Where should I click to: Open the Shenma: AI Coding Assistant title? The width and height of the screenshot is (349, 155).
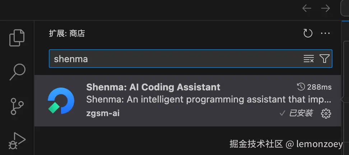[153, 87]
